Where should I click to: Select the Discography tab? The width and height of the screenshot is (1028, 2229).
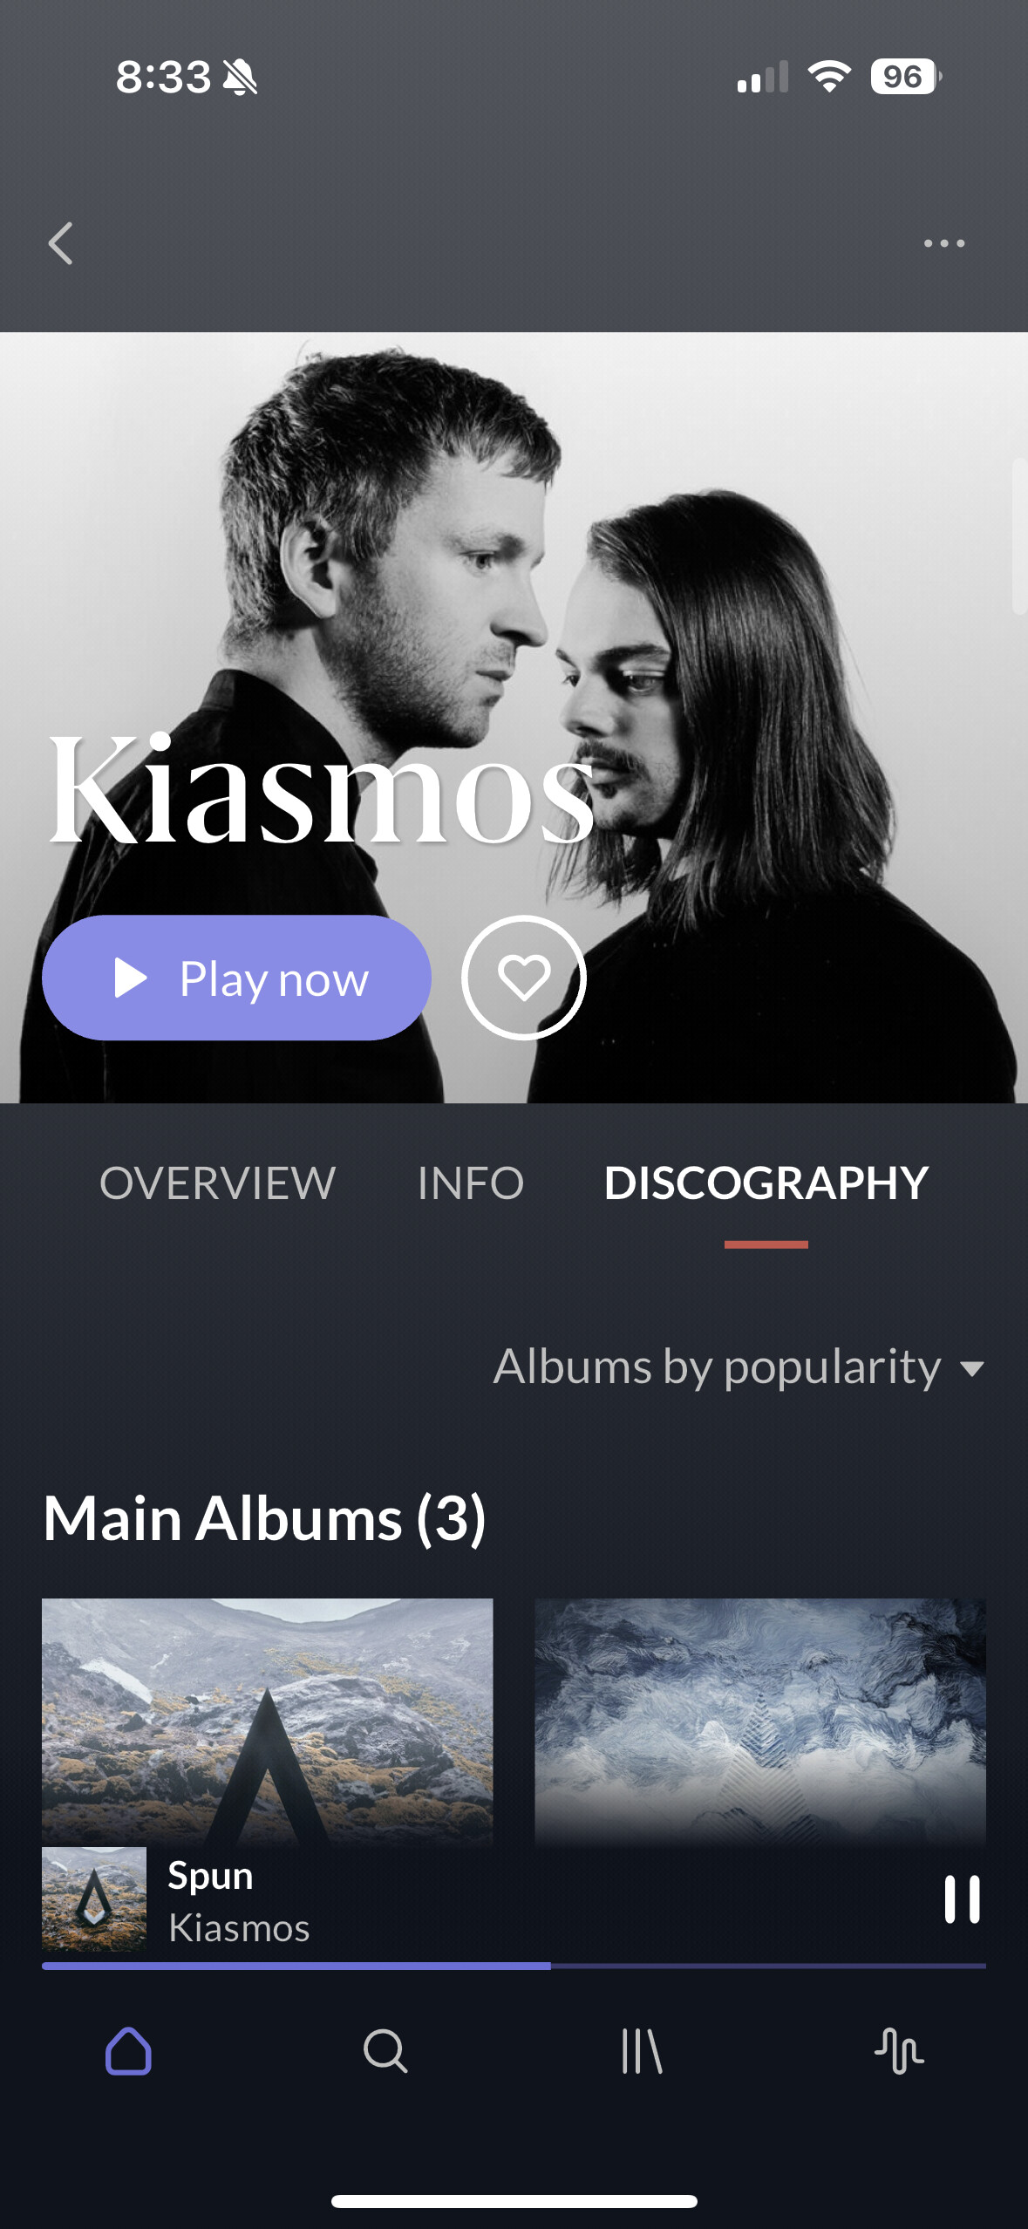click(766, 1183)
